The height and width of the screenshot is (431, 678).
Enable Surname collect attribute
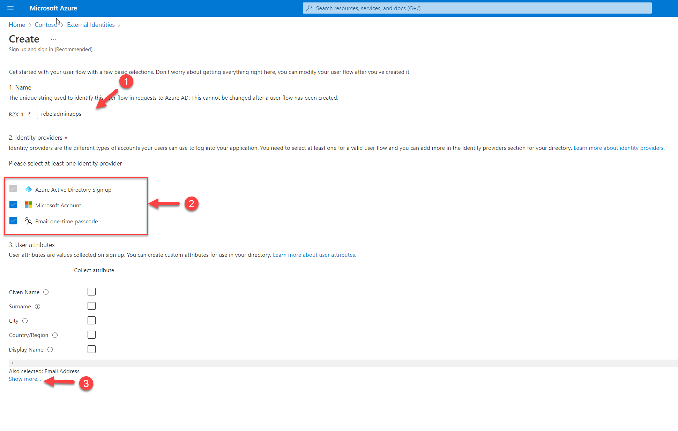[91, 306]
